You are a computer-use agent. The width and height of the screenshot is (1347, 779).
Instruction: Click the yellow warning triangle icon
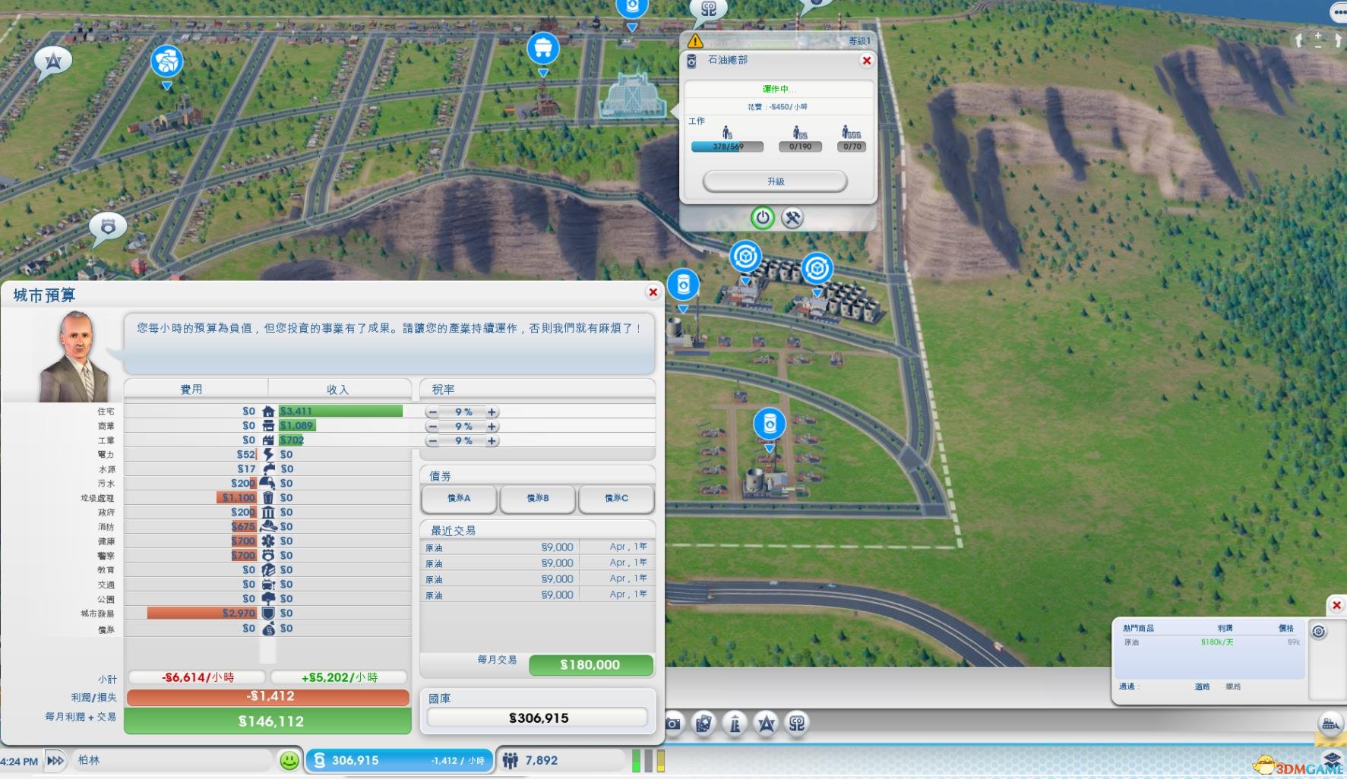pos(695,41)
